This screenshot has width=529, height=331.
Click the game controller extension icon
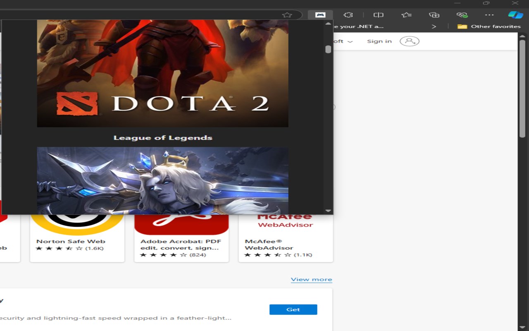point(320,15)
